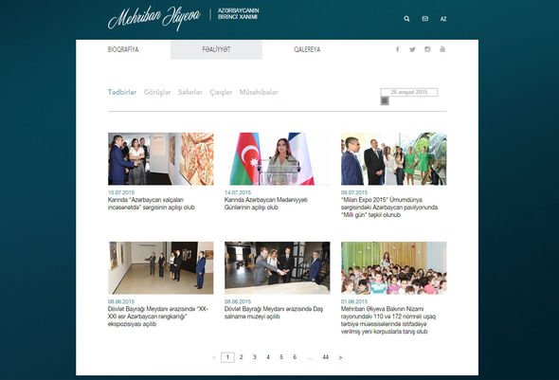This screenshot has width=559, height=380.
Task: Select the FƏALİYYƏT menu tab
Action: click(216, 49)
